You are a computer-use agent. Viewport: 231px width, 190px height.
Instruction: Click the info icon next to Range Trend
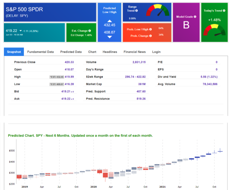[x=136, y=10]
